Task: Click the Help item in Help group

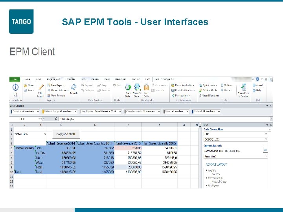Action: (x=257, y=90)
